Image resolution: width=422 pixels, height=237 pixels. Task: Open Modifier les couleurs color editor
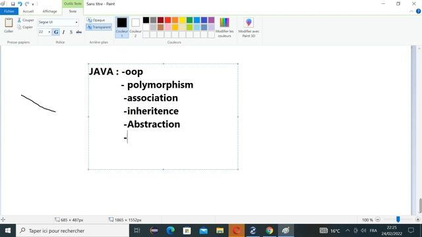[x=224, y=27]
